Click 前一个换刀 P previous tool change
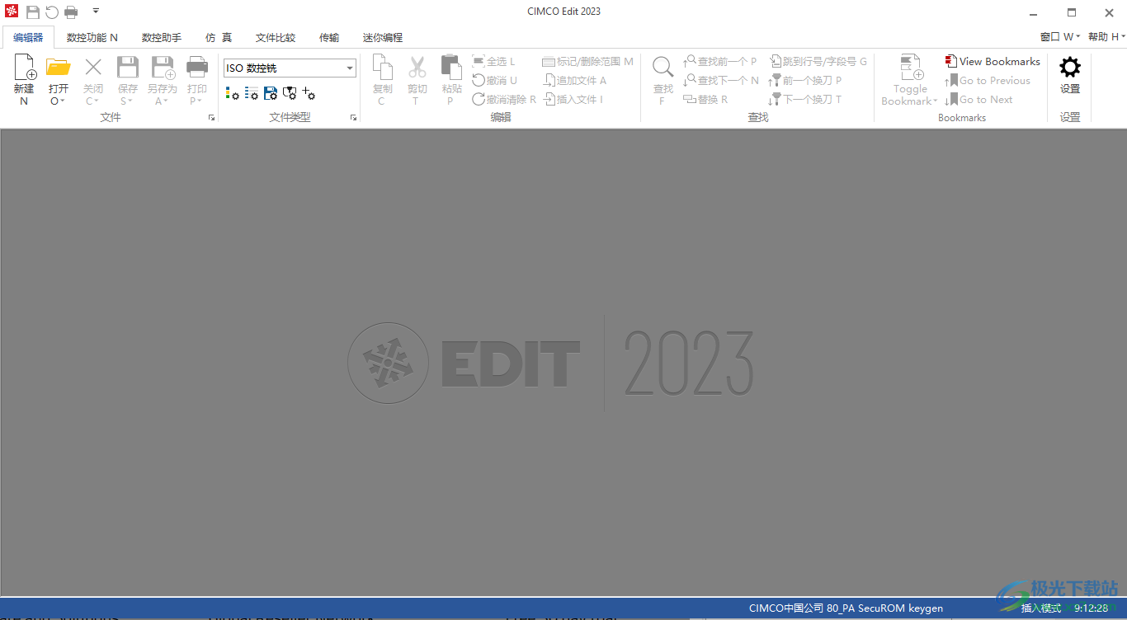1127x620 pixels. point(805,81)
